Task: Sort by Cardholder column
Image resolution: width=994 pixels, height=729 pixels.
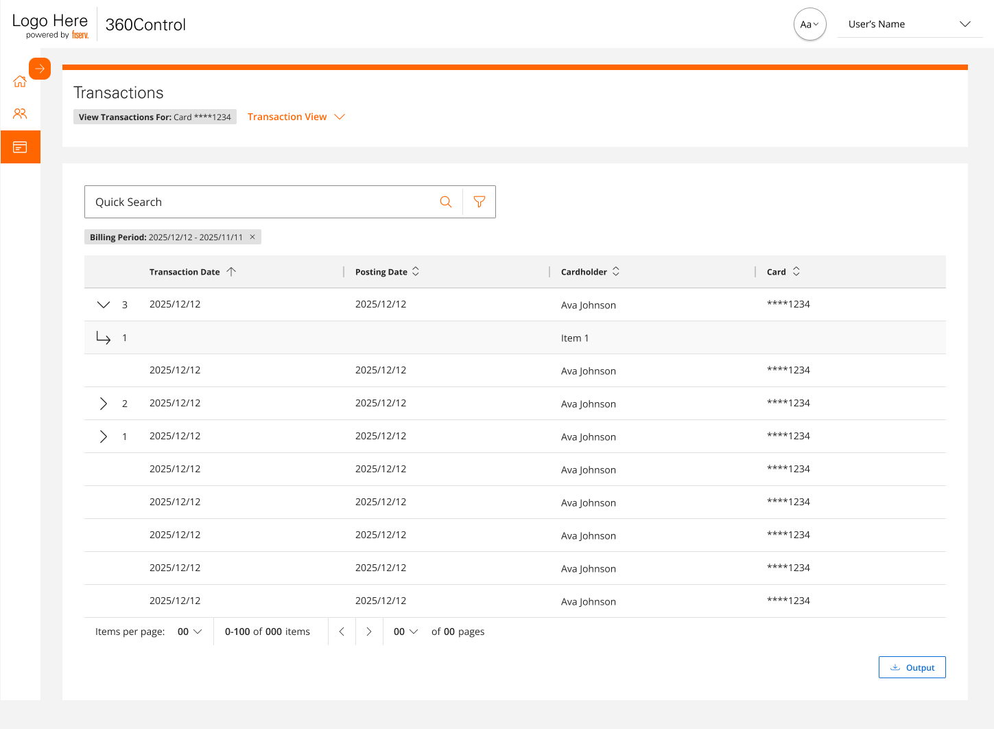Action: coord(616,272)
